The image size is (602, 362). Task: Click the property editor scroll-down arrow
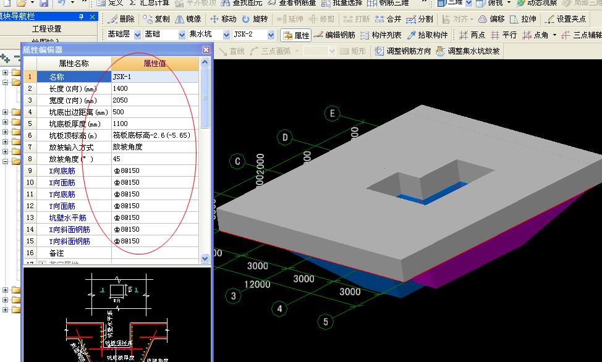pyautogui.click(x=205, y=258)
